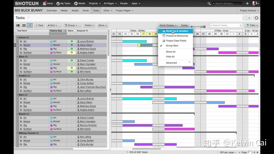Click Project Date Fields icon
Viewport: 274px width, 154px height.
point(164,41)
